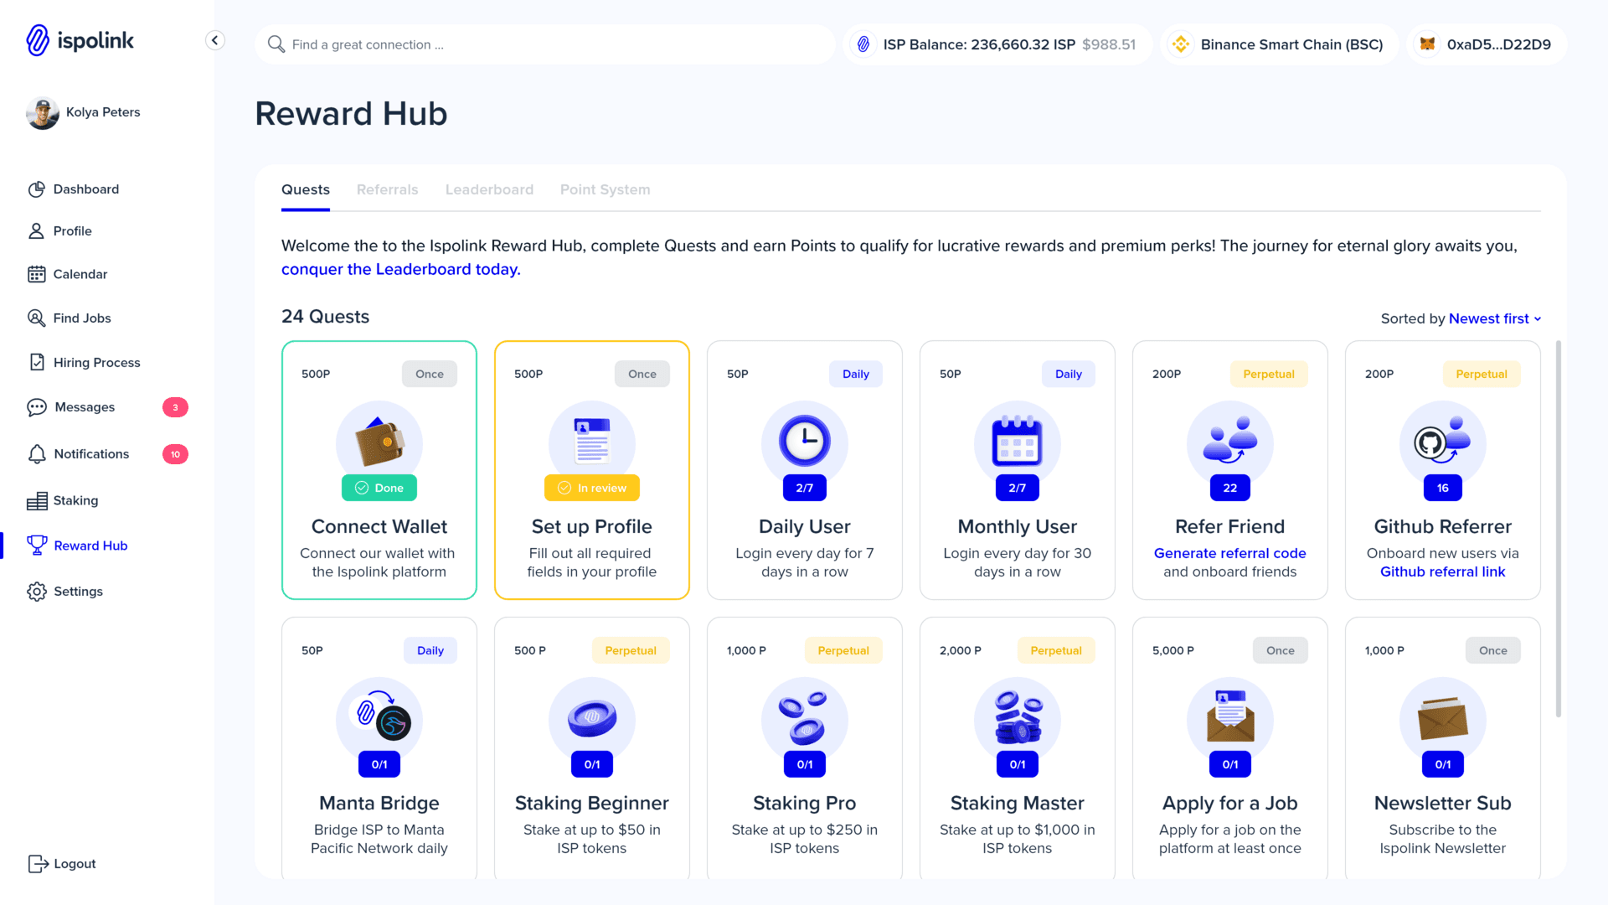The width and height of the screenshot is (1608, 905).
Task: Click the quests list vertical scrollbar
Action: (x=1558, y=528)
